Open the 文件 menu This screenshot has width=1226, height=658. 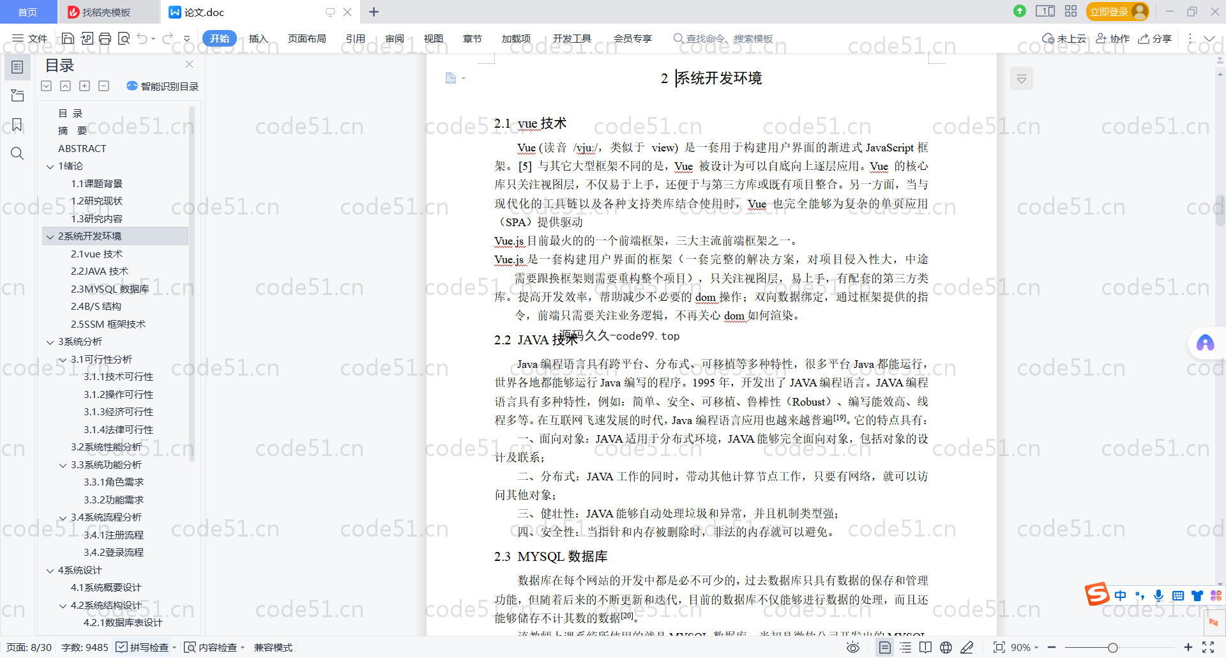tap(30, 38)
